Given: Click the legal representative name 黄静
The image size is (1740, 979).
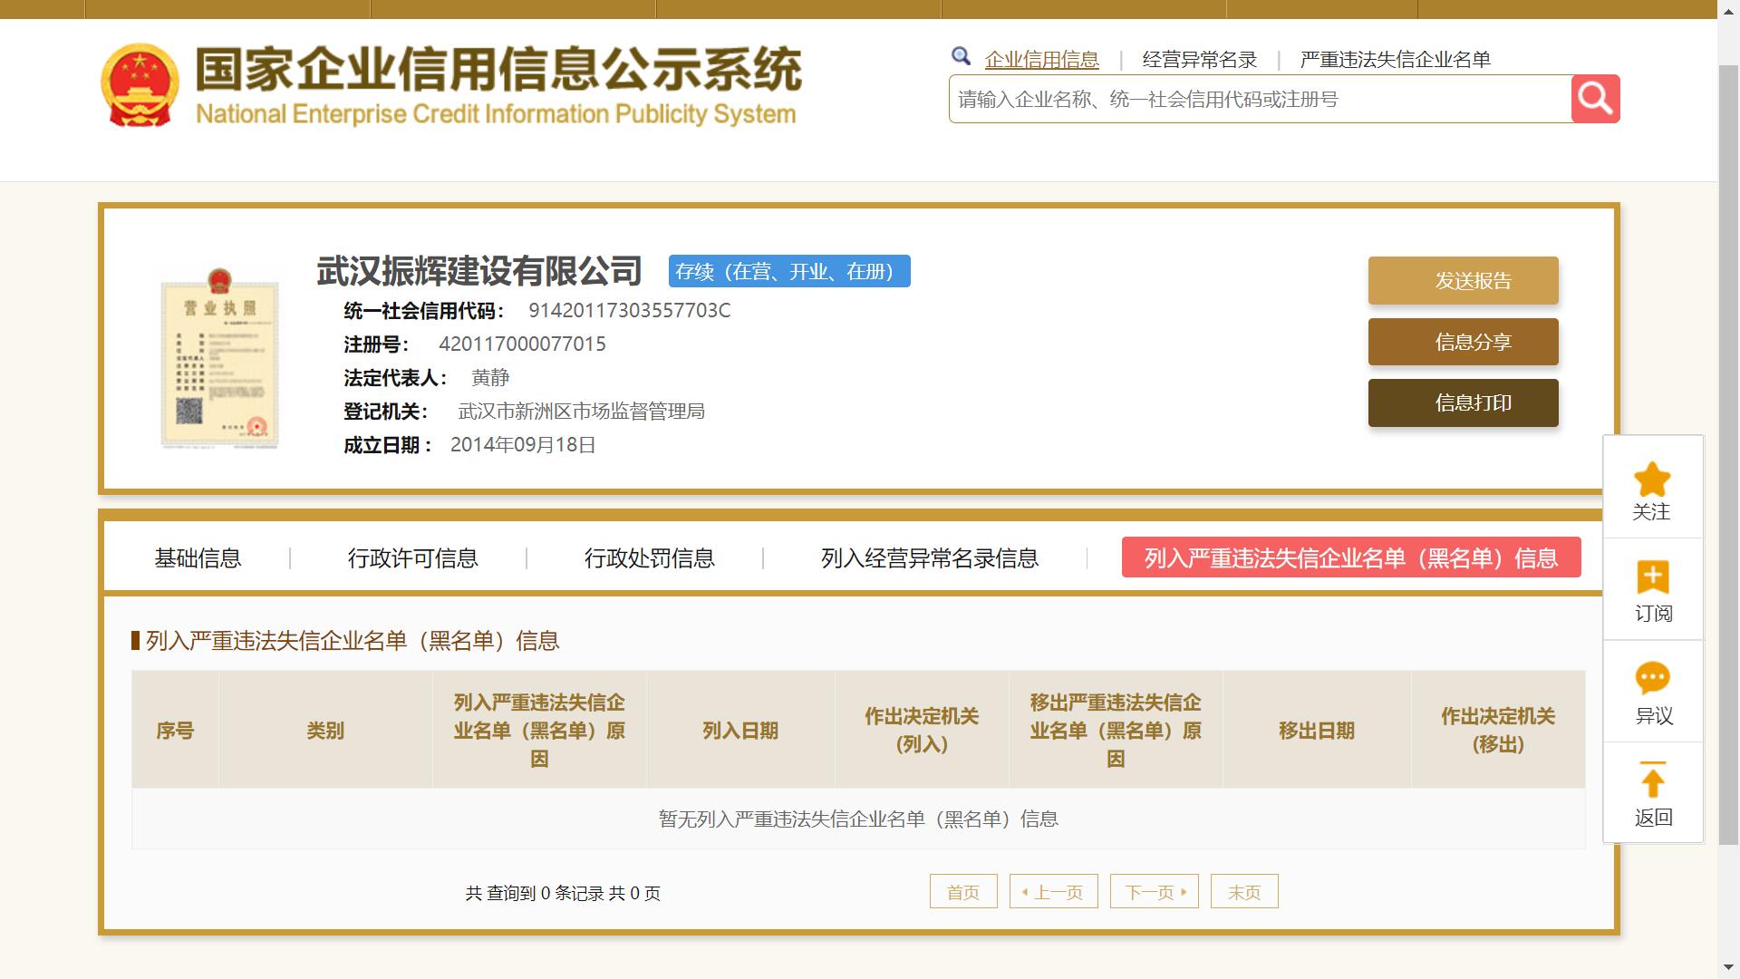Looking at the screenshot, I should (x=490, y=378).
